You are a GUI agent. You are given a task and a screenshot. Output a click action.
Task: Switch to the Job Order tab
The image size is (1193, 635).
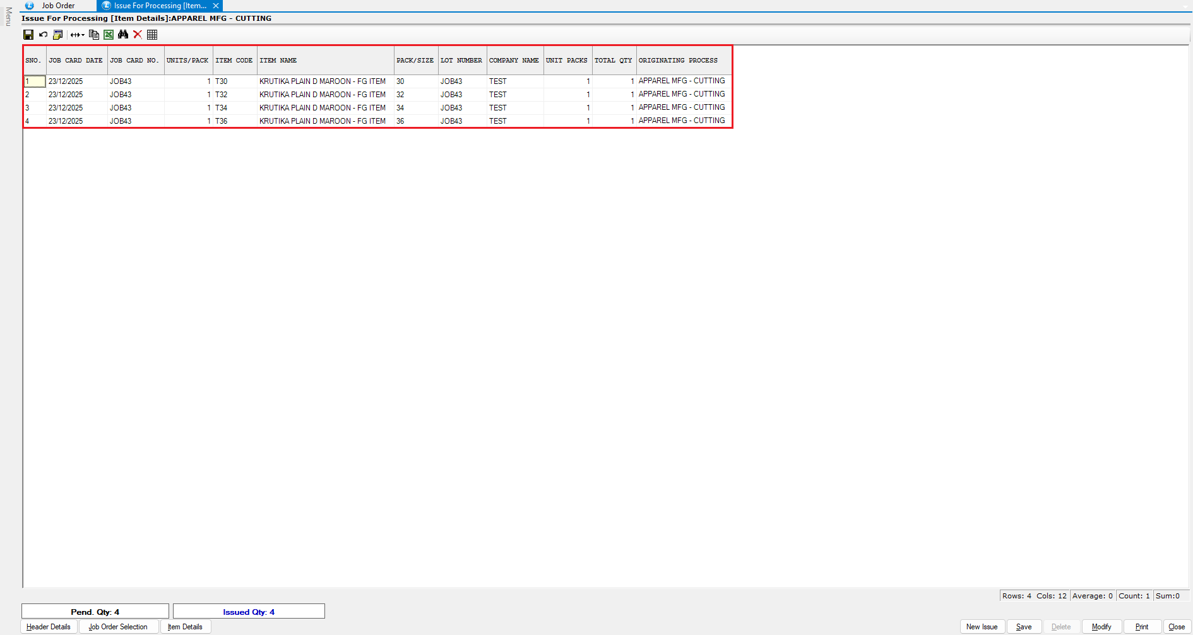[x=58, y=6]
